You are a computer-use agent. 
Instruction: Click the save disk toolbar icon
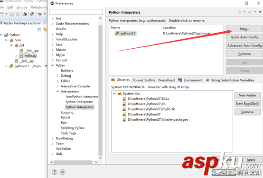point(11,14)
